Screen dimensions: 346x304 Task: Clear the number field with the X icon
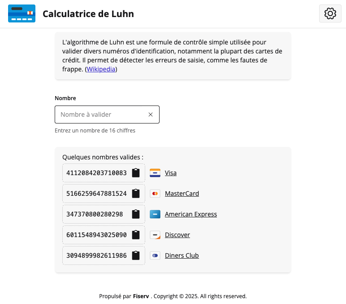point(151,115)
